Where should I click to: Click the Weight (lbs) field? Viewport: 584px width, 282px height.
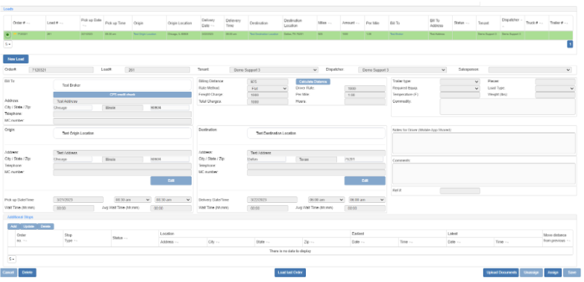click(x=555, y=95)
